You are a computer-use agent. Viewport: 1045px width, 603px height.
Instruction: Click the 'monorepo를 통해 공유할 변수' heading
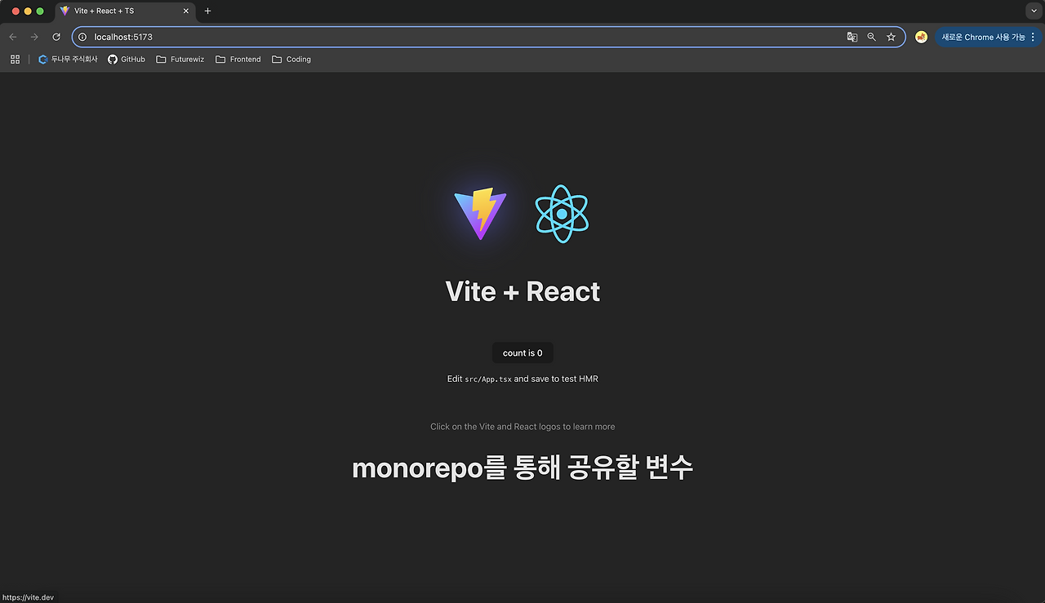[x=522, y=468]
